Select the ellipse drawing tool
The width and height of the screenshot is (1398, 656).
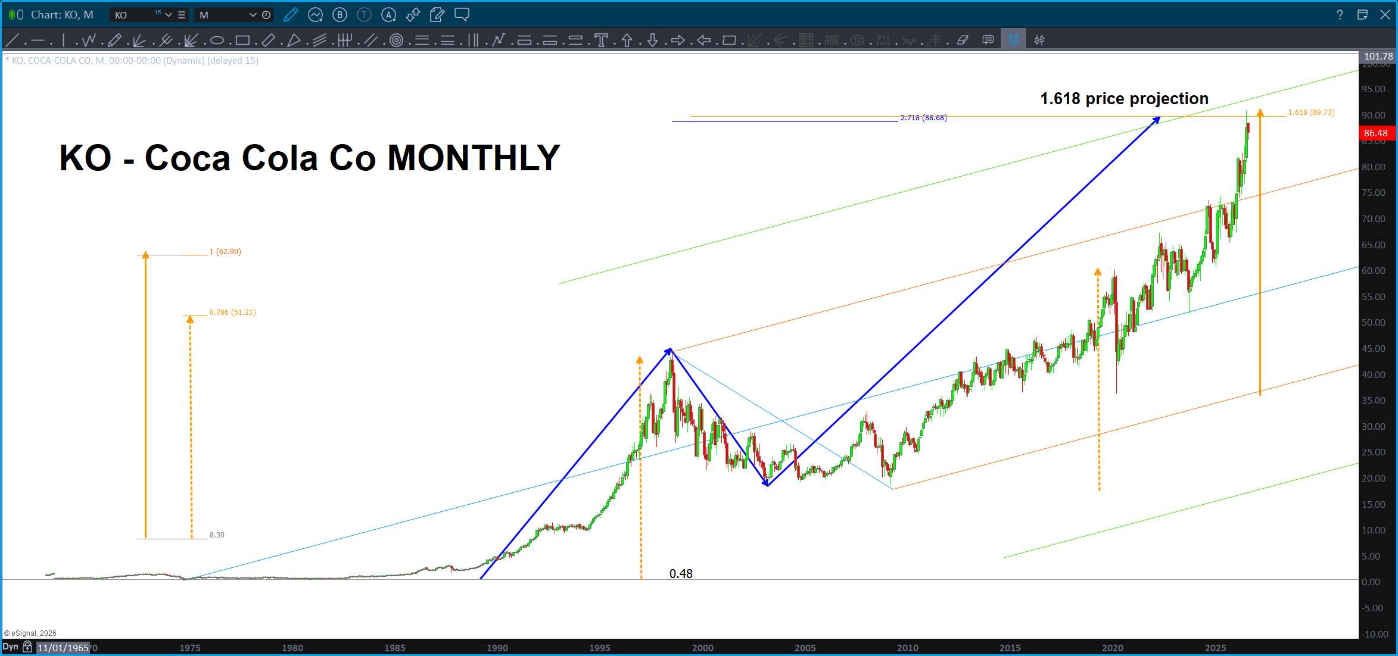tap(217, 40)
